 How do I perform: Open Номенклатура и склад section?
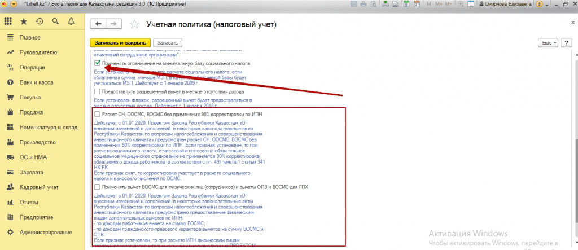(42, 128)
